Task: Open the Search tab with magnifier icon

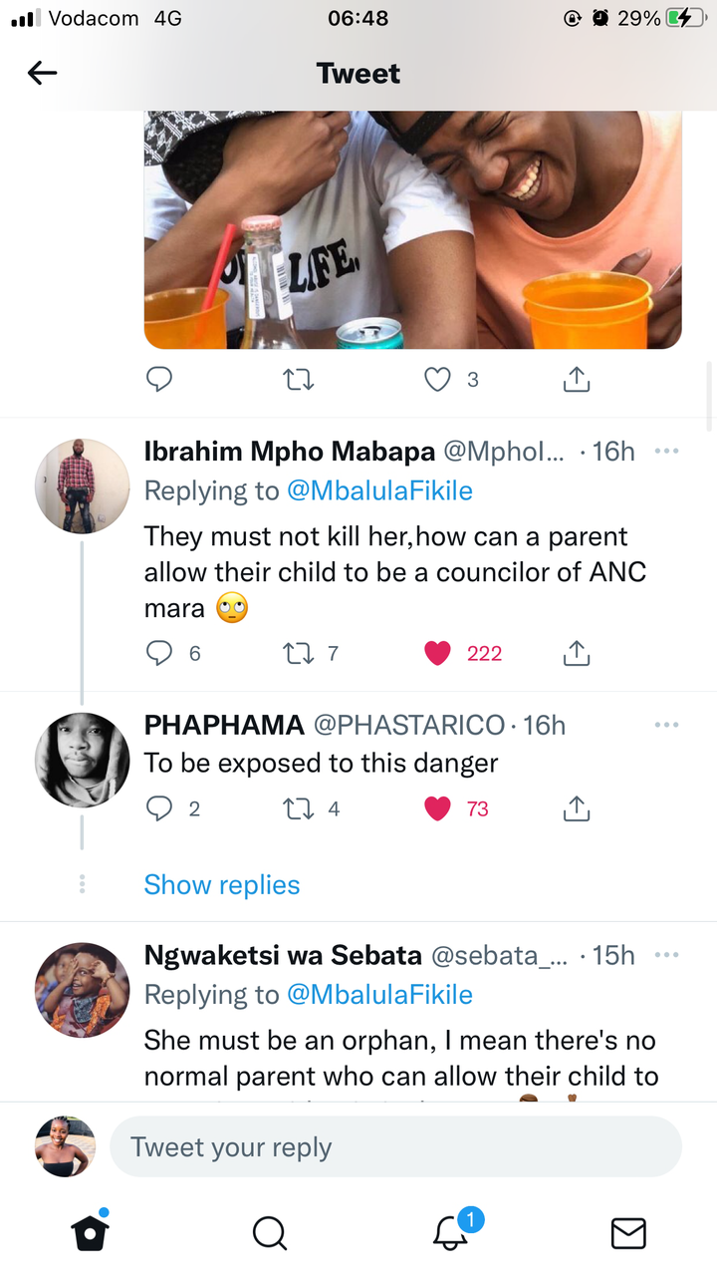Action: 269,1233
